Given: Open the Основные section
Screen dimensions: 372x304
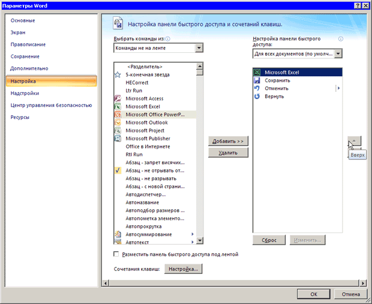Looking at the screenshot, I should coord(23,20).
